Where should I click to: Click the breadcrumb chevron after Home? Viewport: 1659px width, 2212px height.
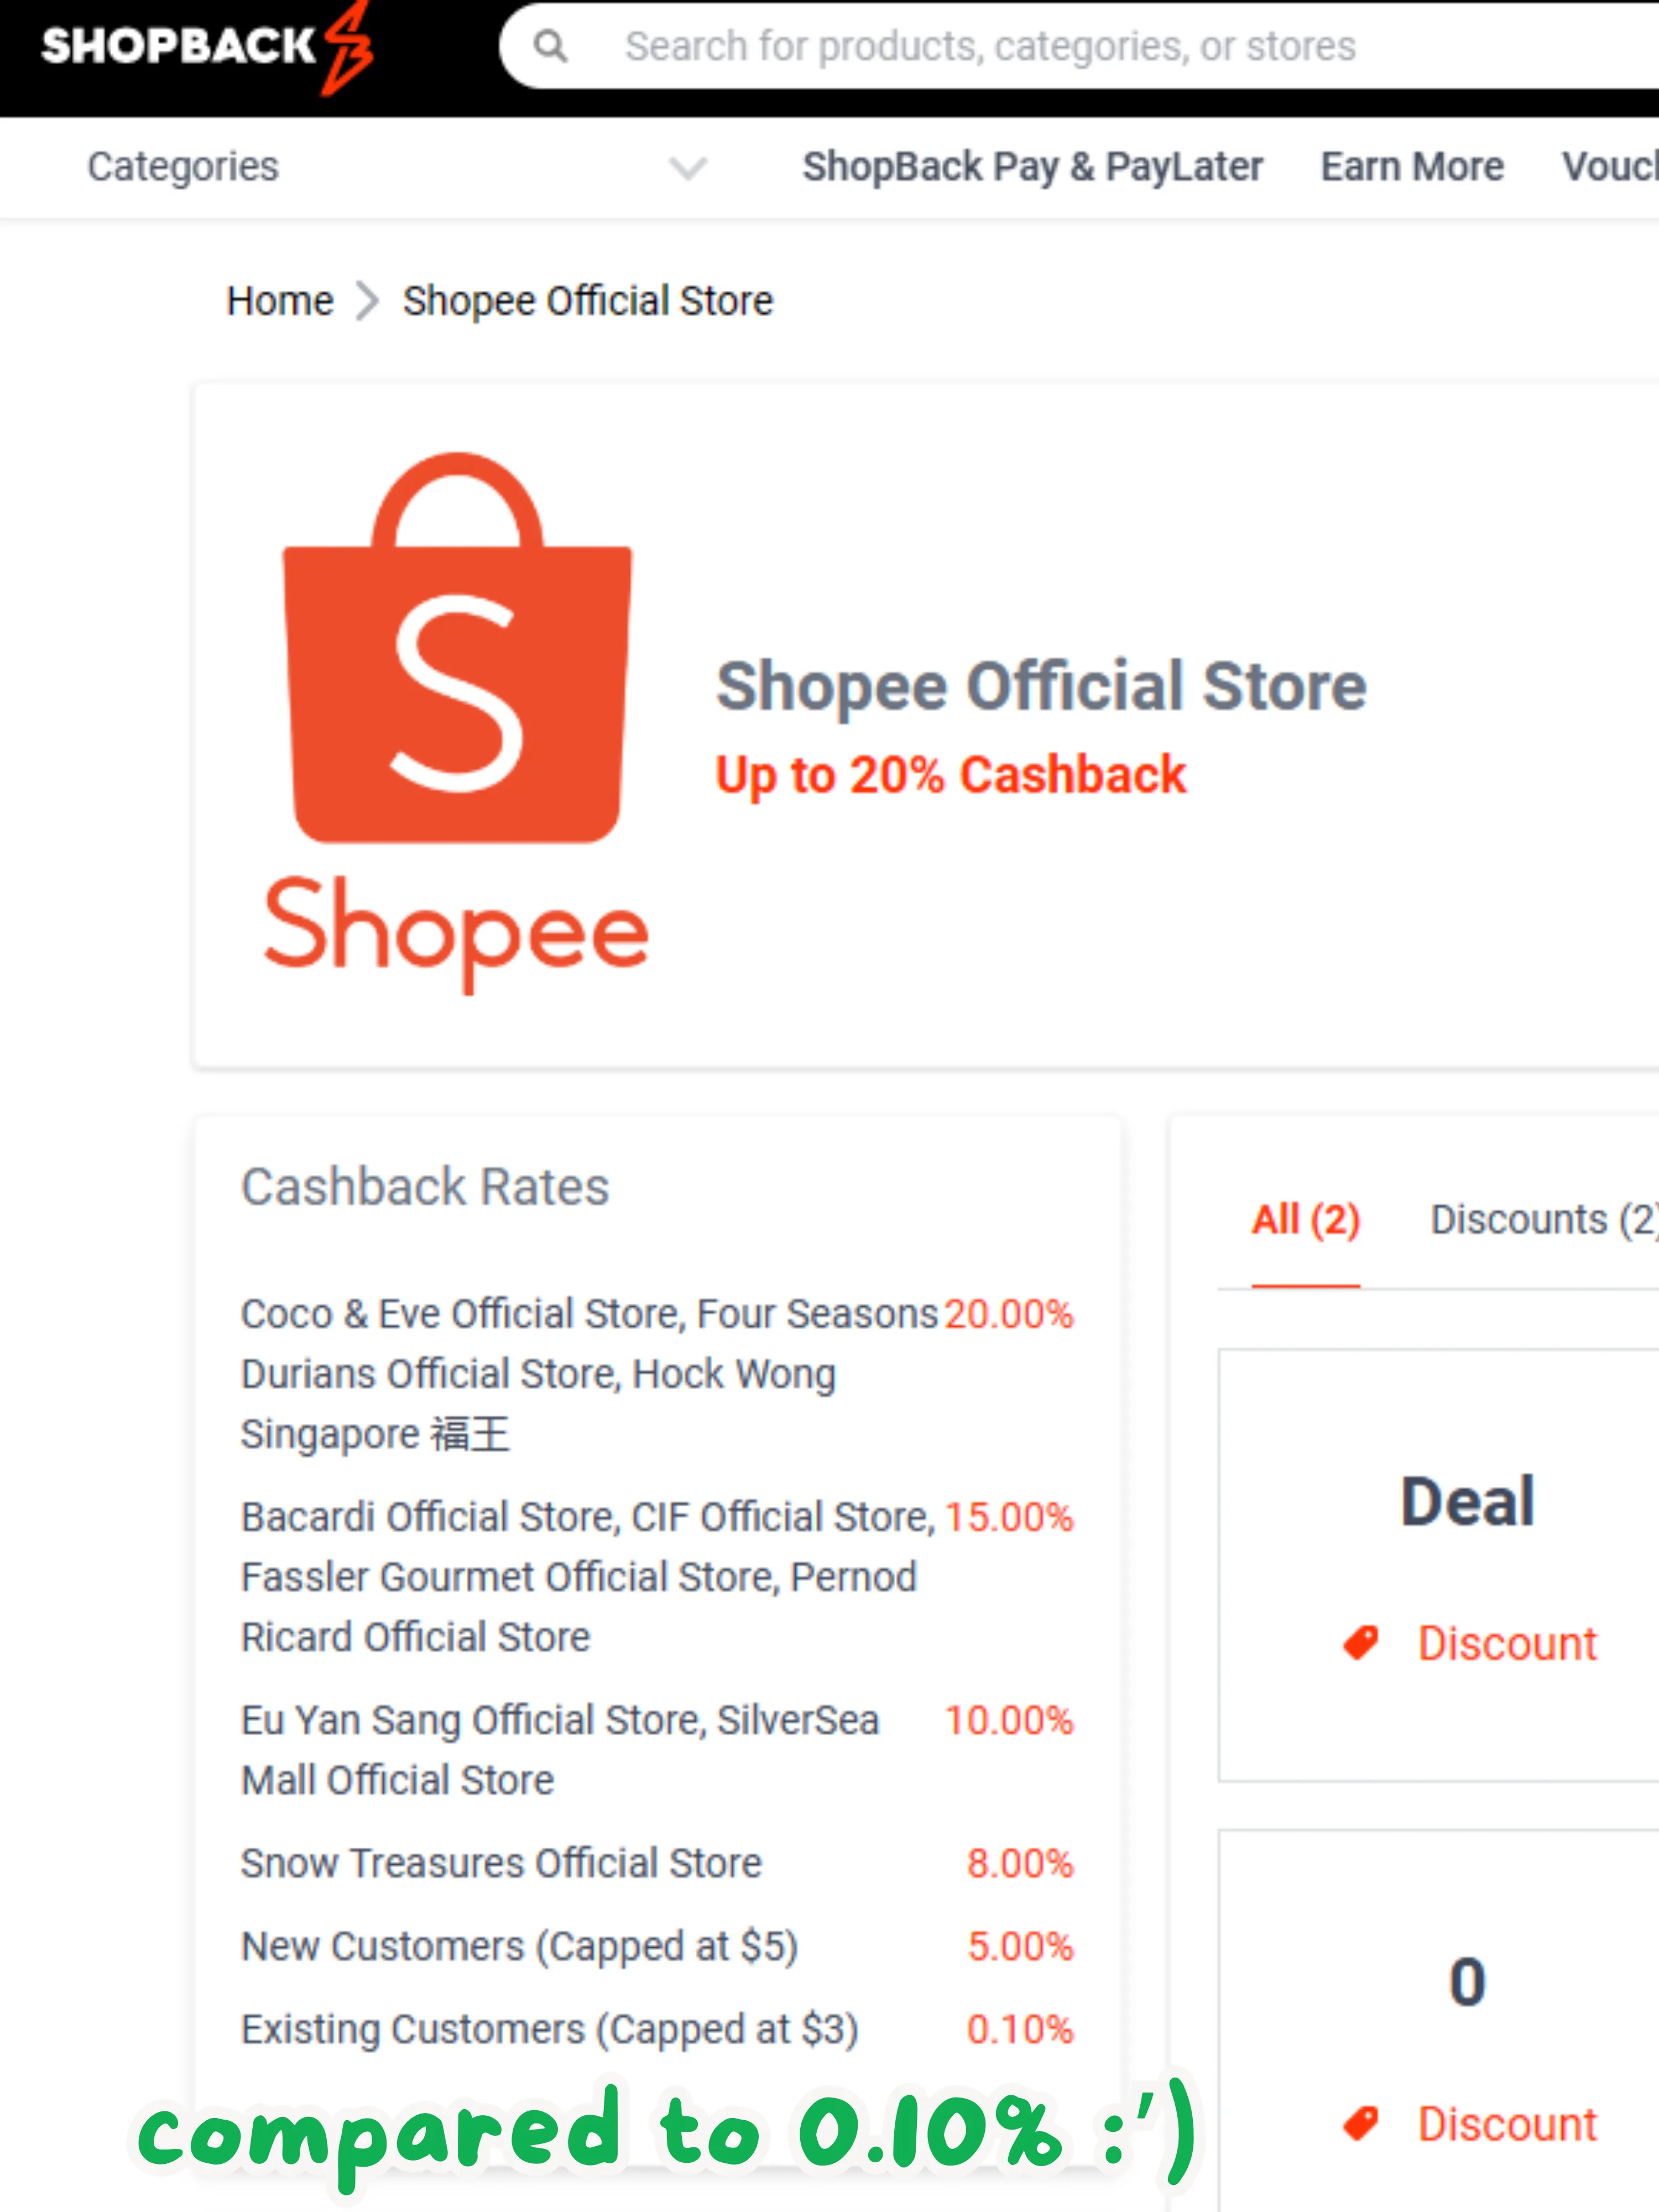pos(368,301)
